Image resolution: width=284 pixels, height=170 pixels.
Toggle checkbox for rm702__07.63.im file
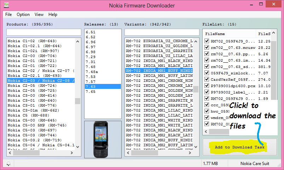tap(207, 60)
